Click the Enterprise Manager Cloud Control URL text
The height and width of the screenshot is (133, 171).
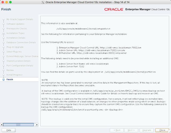99,48
